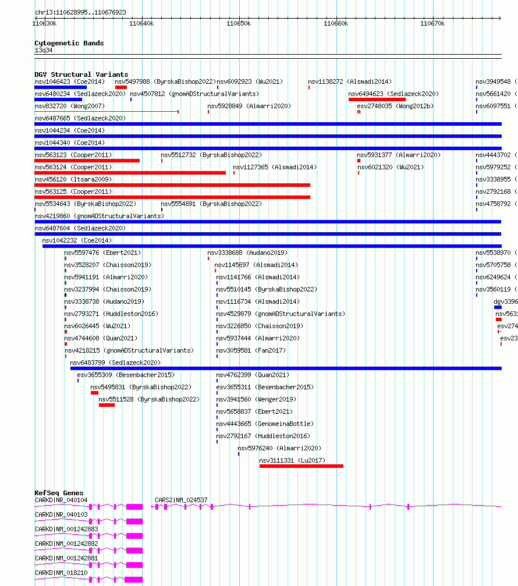The height and width of the screenshot is (586, 518).
Task: Open nsv563123 (Cooper2011) variant label
Action: point(73,155)
